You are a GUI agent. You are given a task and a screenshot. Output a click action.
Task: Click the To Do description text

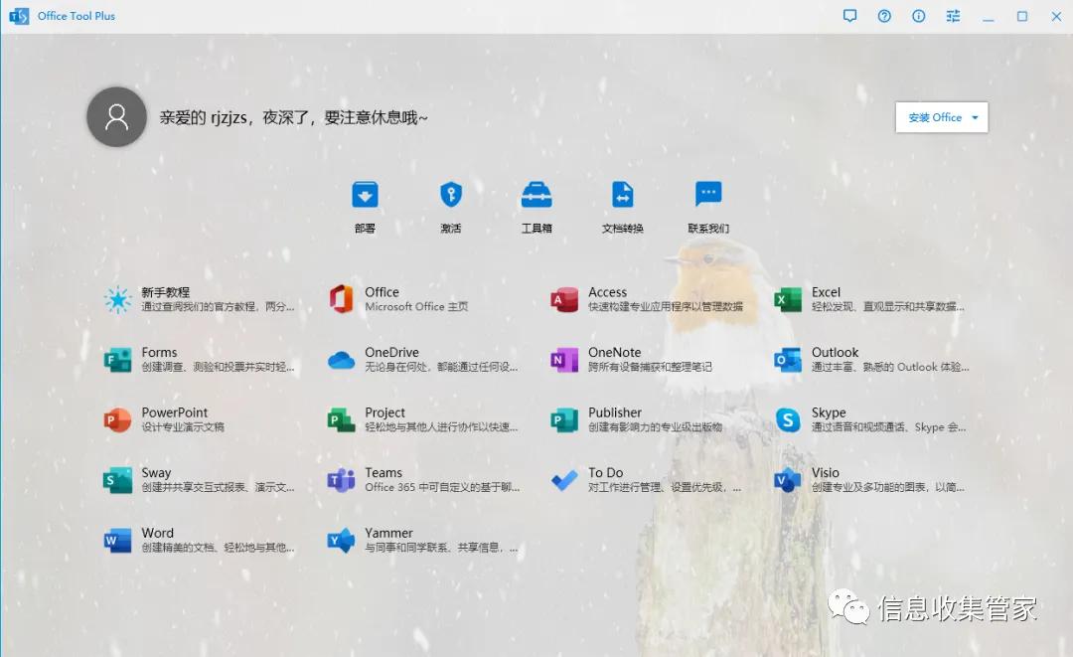click(x=664, y=487)
